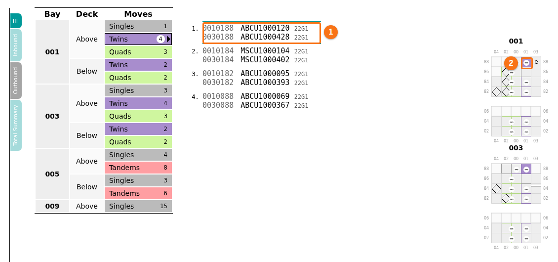The width and height of the screenshot is (558, 262).
Task: Select Singles moves for bay 005 Below
Action: (138, 180)
